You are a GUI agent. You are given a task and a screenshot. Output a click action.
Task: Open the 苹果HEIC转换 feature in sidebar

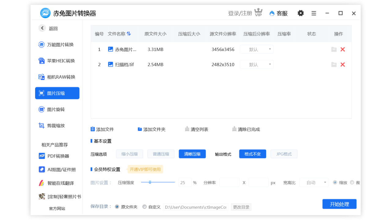pyautogui.click(x=57, y=61)
